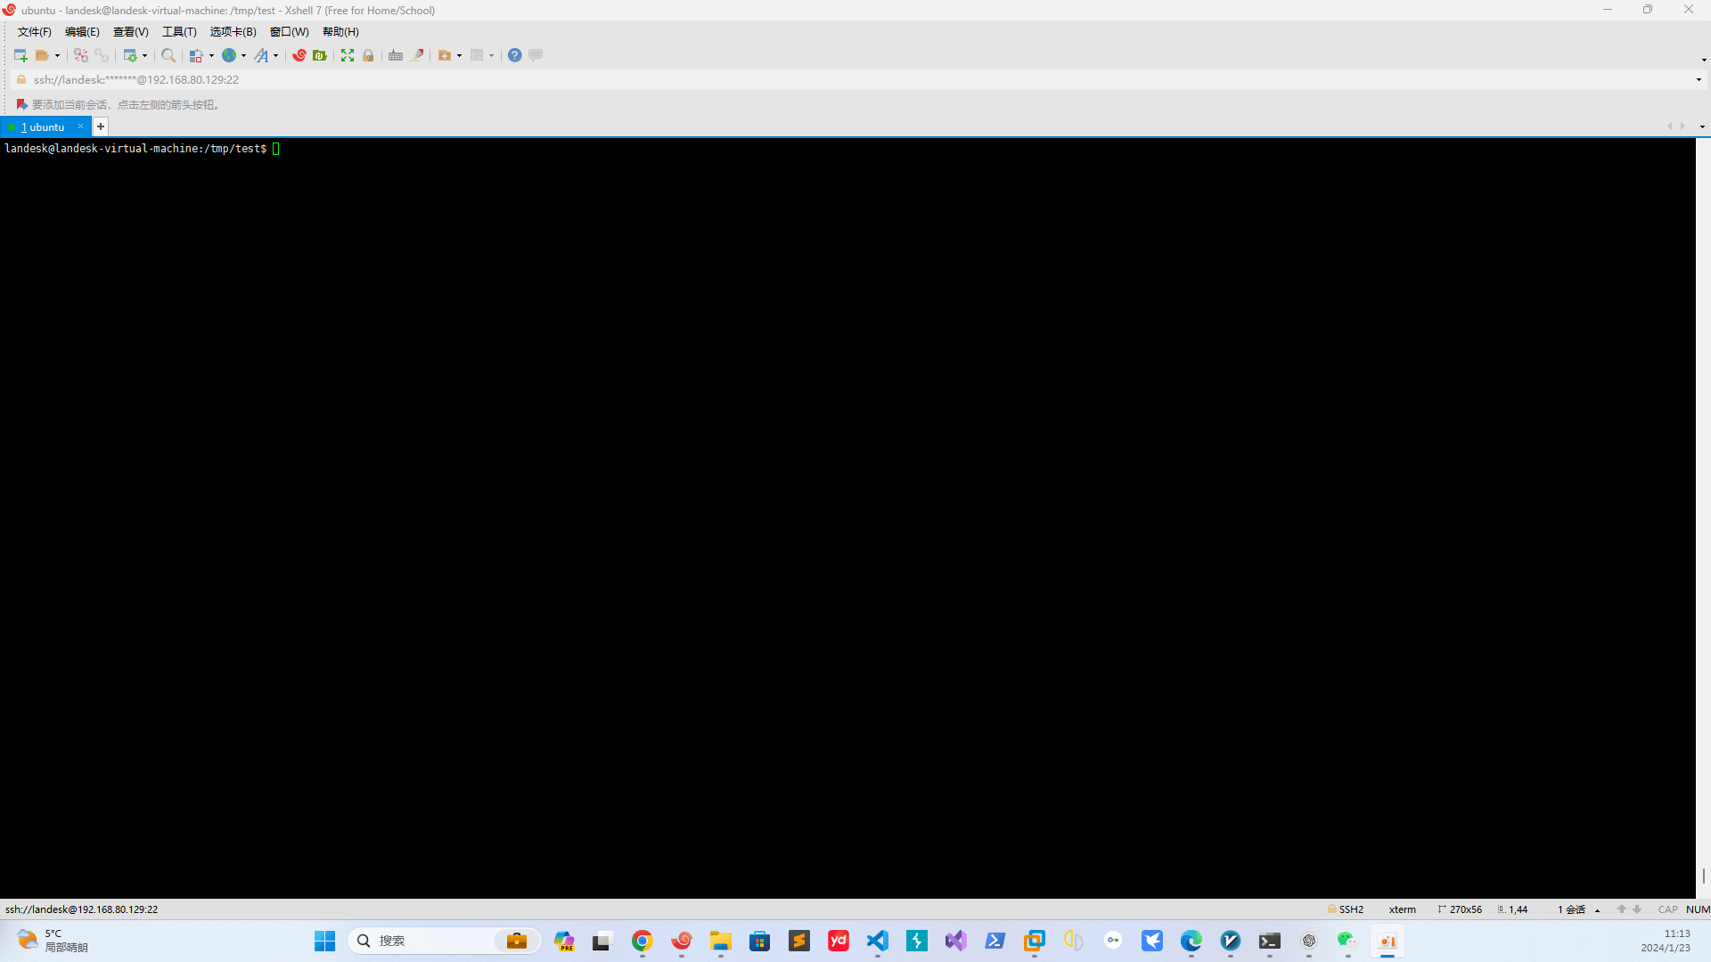This screenshot has height=962, width=1711.
Task: Click CAP indicator in the status bar
Action: click(1668, 909)
